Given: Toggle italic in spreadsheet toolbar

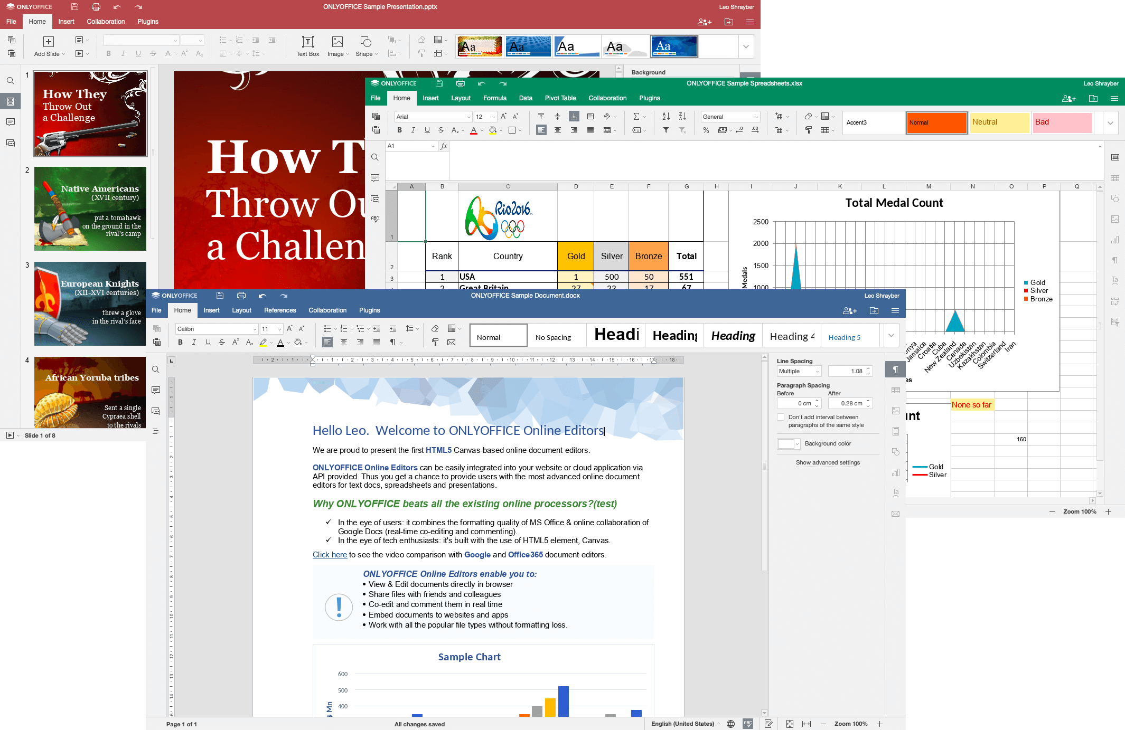Looking at the screenshot, I should (x=414, y=130).
